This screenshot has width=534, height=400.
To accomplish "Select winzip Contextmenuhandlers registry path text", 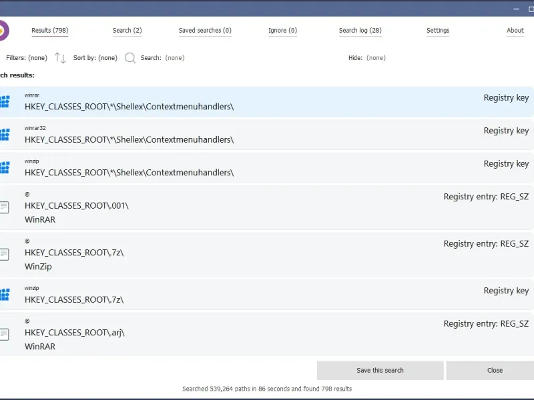I will tap(129, 173).
